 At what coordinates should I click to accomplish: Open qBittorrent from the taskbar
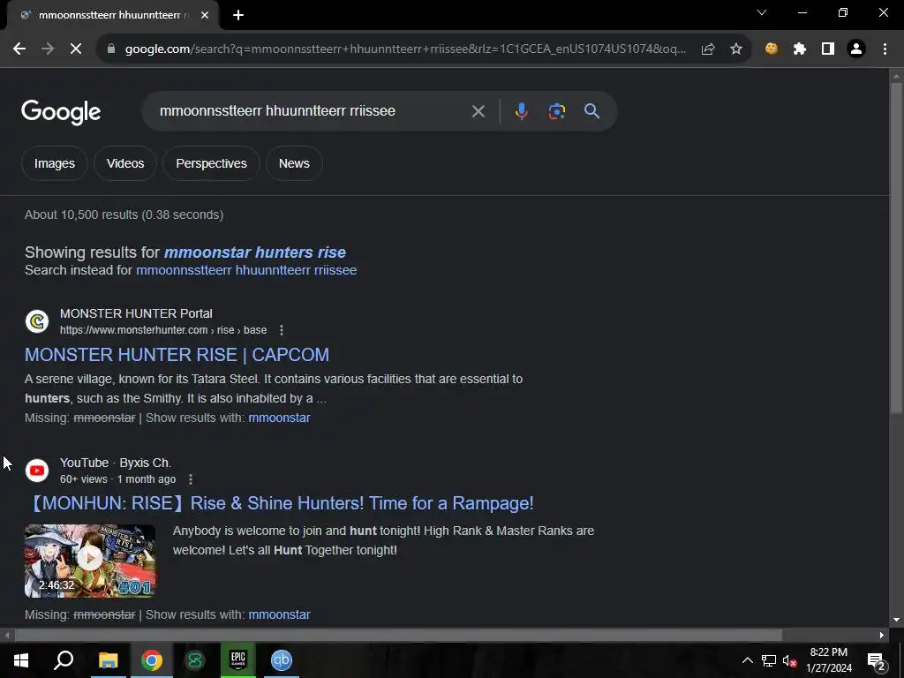click(x=282, y=660)
